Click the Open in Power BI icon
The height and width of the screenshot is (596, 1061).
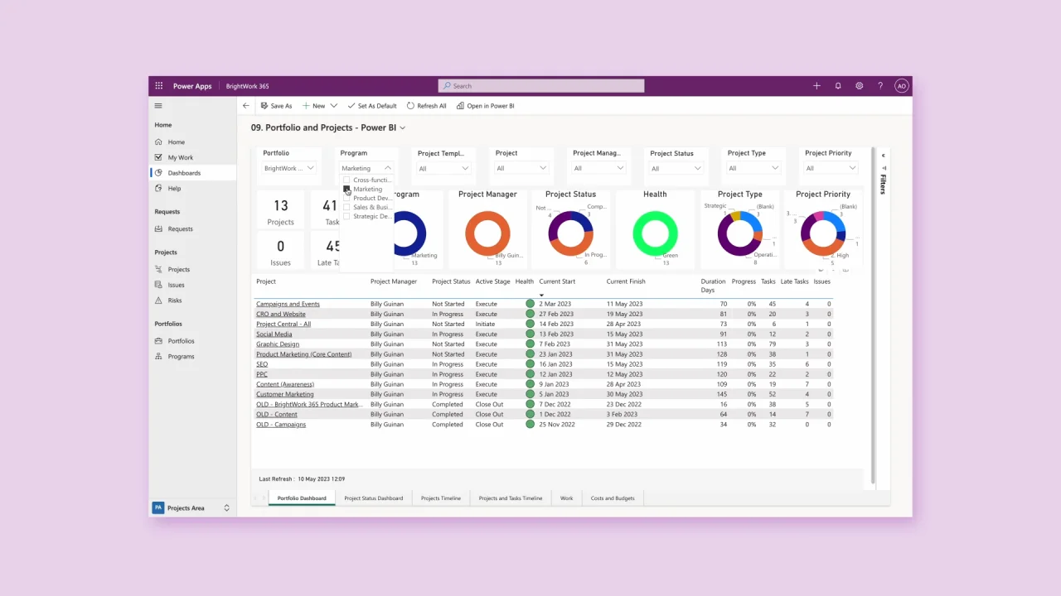coord(460,106)
